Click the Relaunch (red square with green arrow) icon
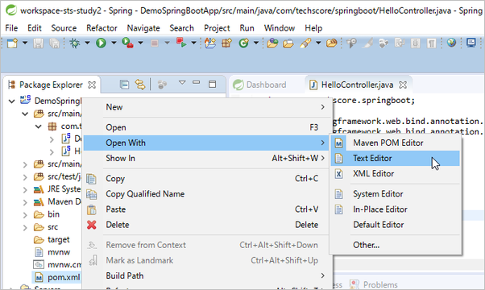Viewport: 485px width, 290px height. (x=181, y=43)
